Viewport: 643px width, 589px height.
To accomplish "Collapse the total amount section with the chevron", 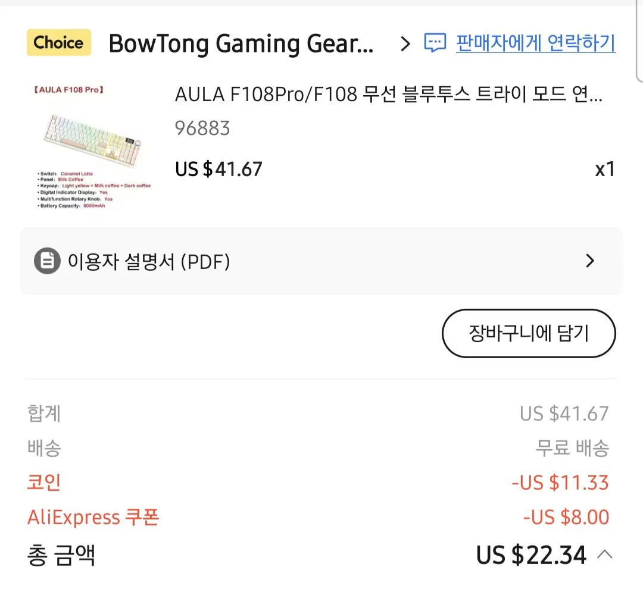I will [605, 554].
